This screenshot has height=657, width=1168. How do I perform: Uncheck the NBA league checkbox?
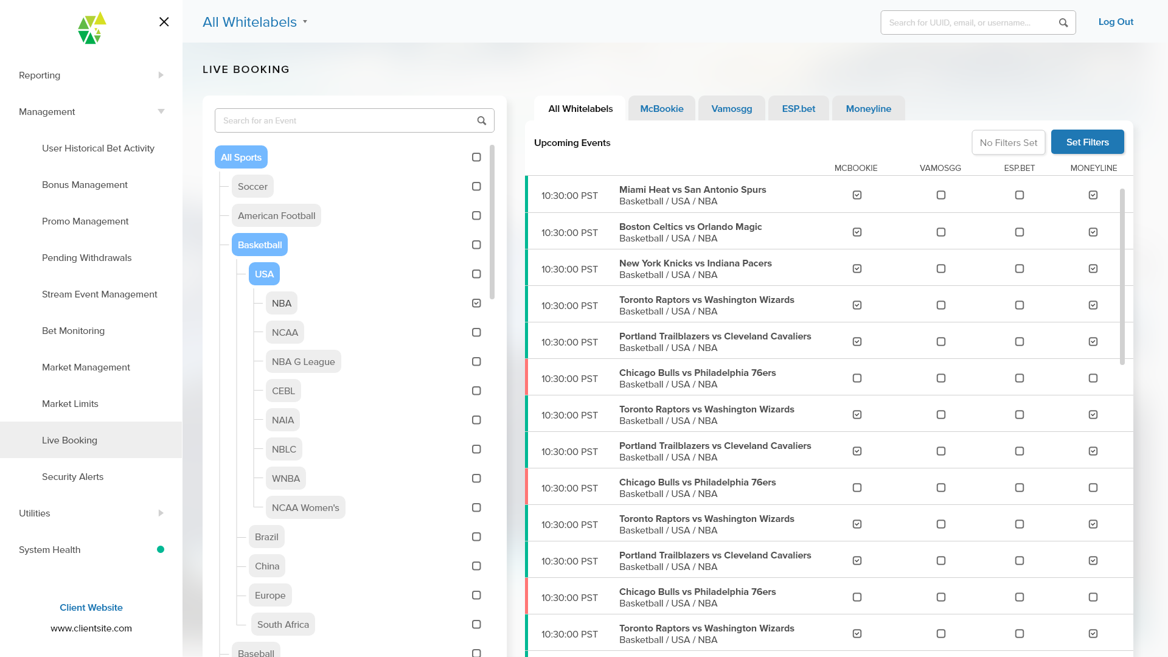point(476,303)
